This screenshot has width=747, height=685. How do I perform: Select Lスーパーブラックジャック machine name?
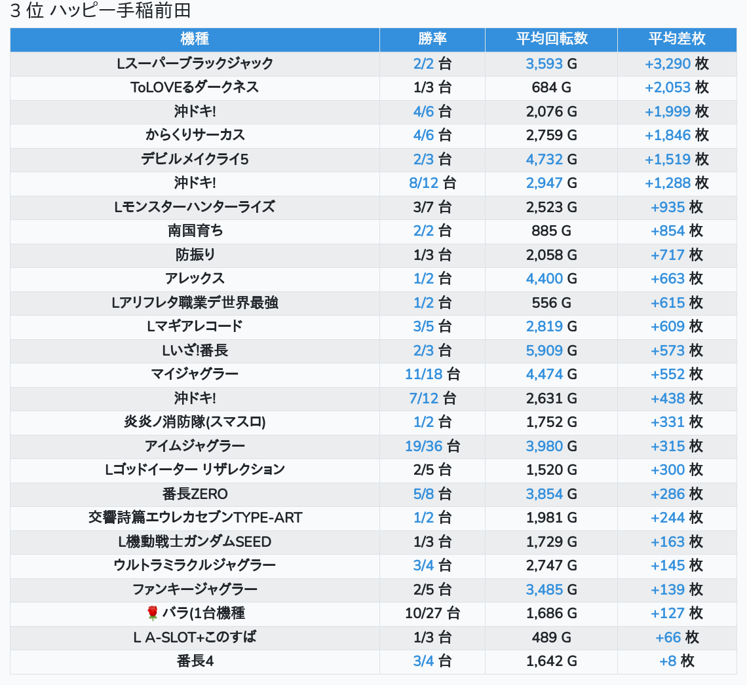point(195,64)
